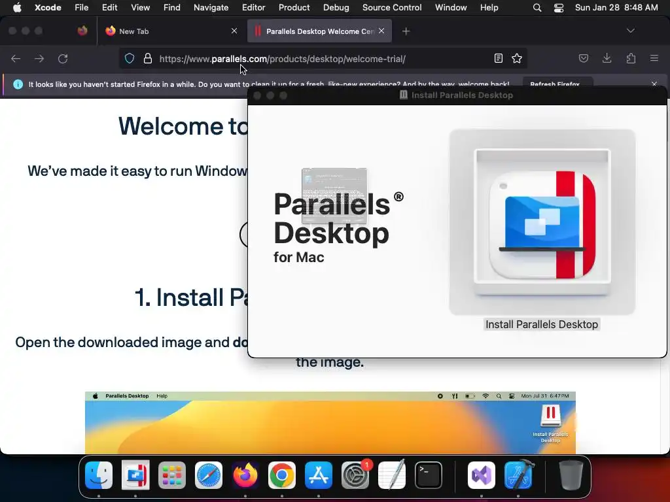Open Trash from the Dock
The height and width of the screenshot is (502, 670).
click(x=571, y=475)
